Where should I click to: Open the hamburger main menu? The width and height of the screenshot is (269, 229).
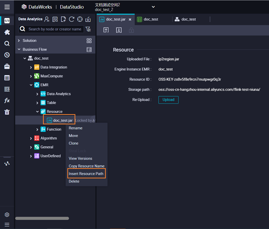click(7, 7)
